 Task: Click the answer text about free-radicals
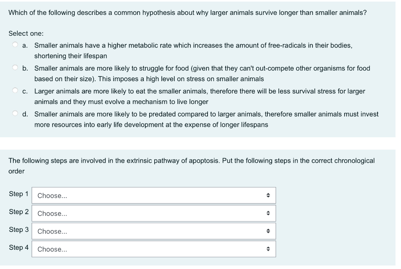pyautogui.click(x=193, y=45)
